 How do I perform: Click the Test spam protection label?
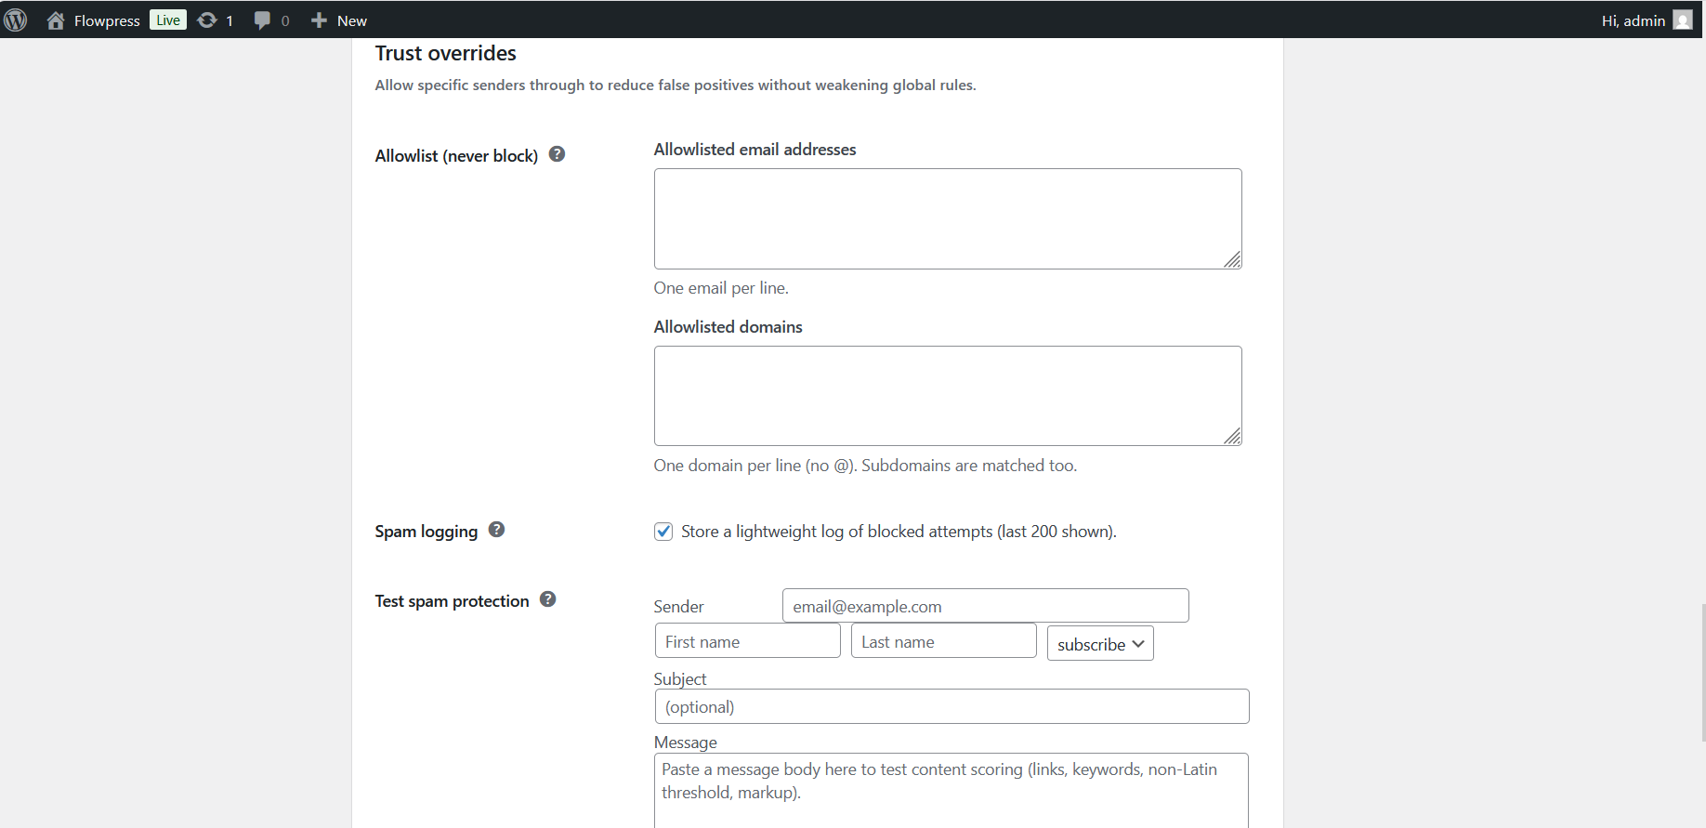click(453, 601)
